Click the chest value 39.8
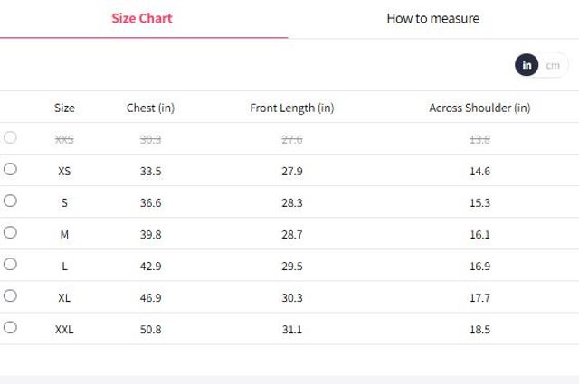 click(150, 235)
